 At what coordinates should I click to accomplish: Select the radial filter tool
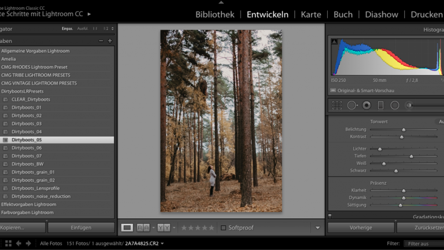tap(395, 105)
